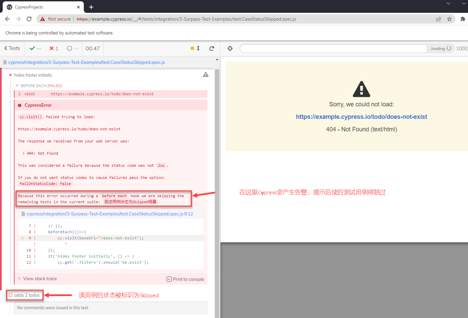The image size is (468, 318).
Task: Open spec file link in reporter header
Action: point(87,62)
